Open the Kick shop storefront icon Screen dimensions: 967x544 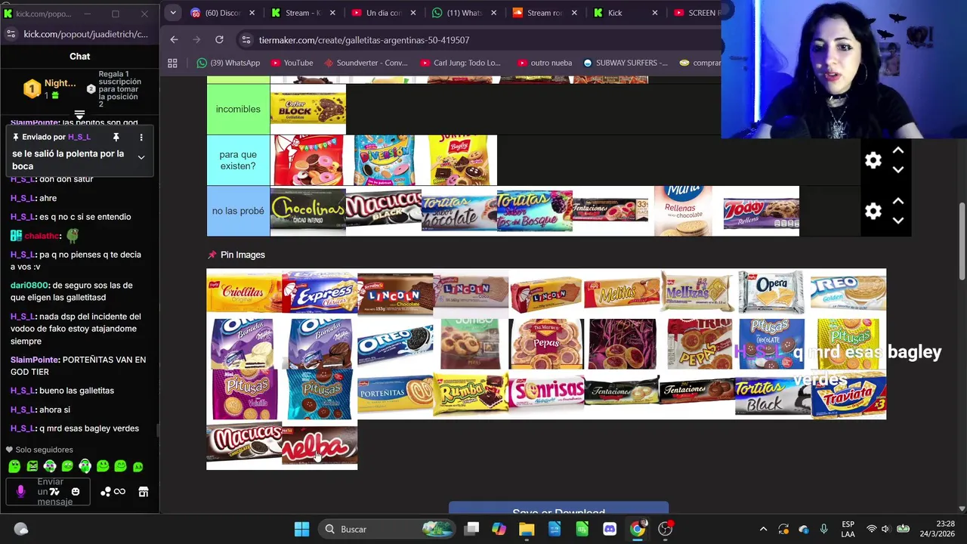(x=143, y=492)
